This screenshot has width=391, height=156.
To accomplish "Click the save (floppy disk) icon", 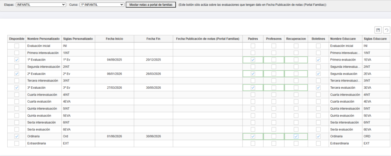I will coord(378,30).
